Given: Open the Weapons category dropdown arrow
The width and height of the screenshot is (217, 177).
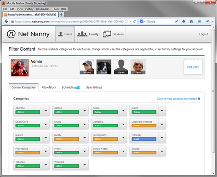Looking at the screenshot, I should 85,165.
